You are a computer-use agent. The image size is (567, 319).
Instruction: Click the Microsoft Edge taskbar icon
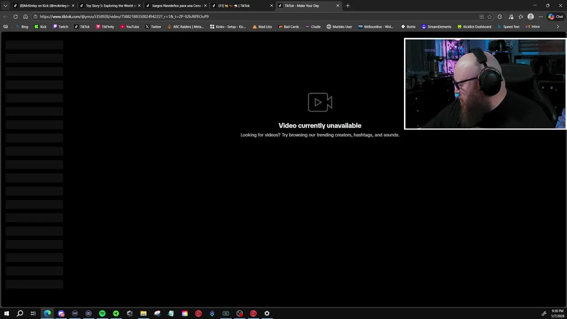tap(47, 313)
